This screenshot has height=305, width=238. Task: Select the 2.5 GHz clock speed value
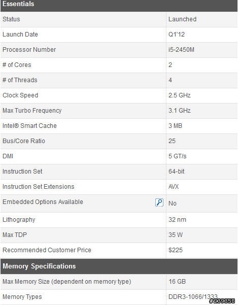coord(180,95)
